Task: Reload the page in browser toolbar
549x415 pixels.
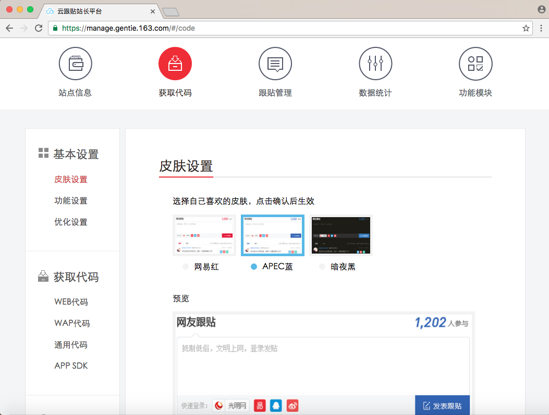Action: (39, 28)
